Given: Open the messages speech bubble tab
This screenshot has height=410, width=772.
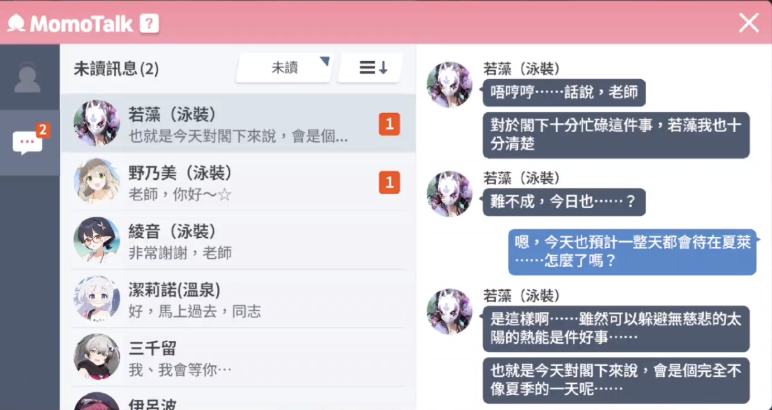Looking at the screenshot, I should click(x=29, y=142).
